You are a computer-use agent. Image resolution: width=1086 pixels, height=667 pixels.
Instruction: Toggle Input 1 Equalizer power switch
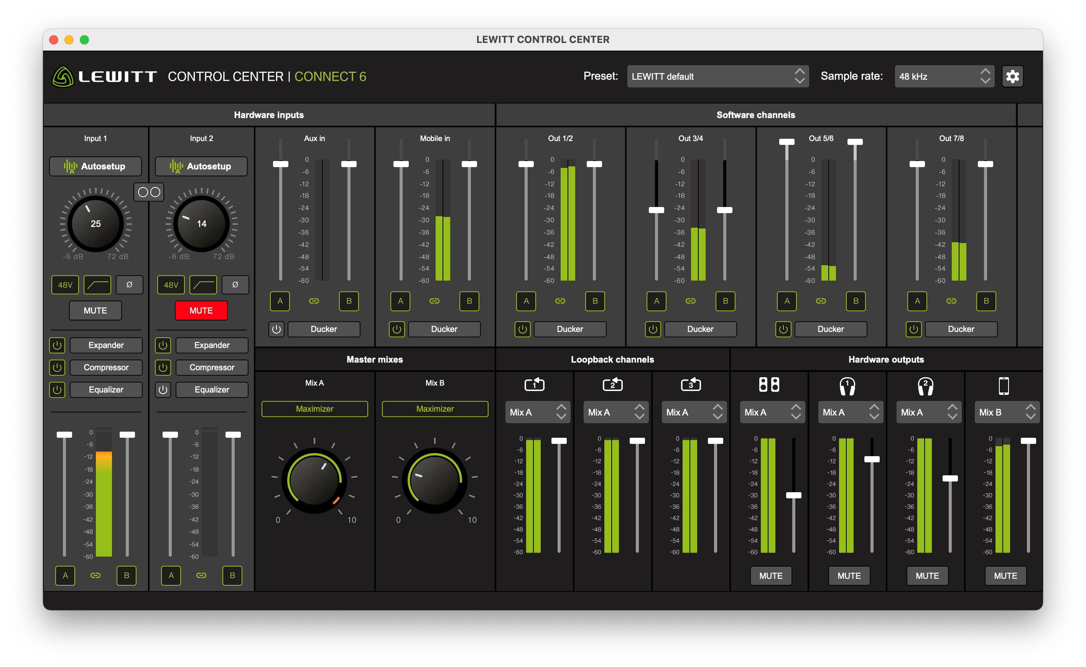[57, 389]
